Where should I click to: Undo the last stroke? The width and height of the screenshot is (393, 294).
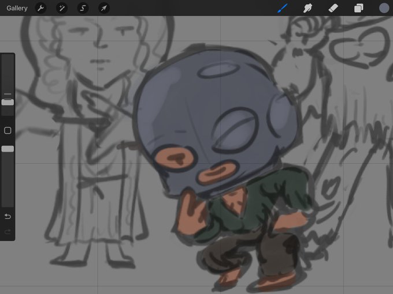[x=8, y=217]
